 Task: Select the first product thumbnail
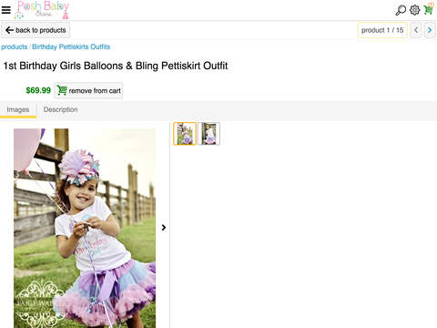point(185,134)
